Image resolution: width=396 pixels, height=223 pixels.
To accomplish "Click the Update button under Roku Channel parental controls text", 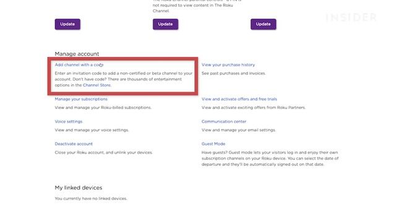I will click(165, 24).
